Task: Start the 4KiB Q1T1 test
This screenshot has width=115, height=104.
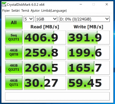Action: click(x=14, y=83)
